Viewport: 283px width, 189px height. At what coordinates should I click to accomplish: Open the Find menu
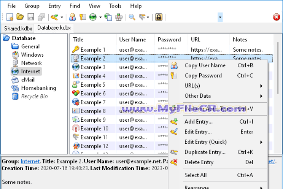point(75,6)
